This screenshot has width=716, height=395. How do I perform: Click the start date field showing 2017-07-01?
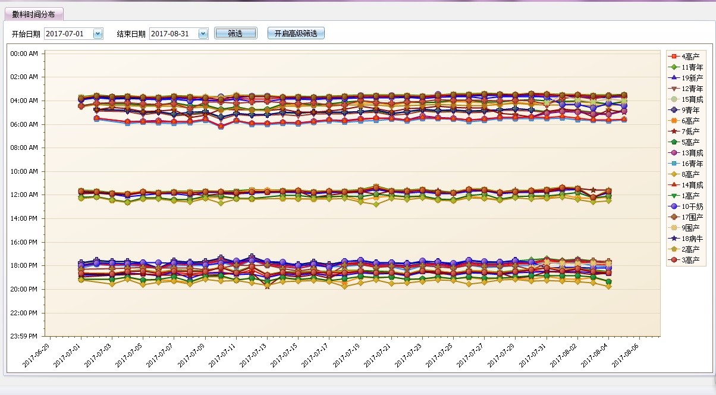68,34
